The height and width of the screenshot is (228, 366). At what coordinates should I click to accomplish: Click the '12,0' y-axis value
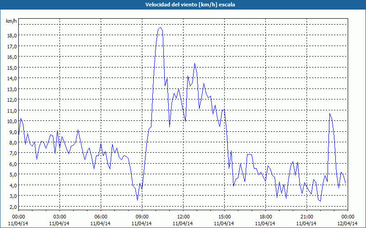[x=12, y=99]
